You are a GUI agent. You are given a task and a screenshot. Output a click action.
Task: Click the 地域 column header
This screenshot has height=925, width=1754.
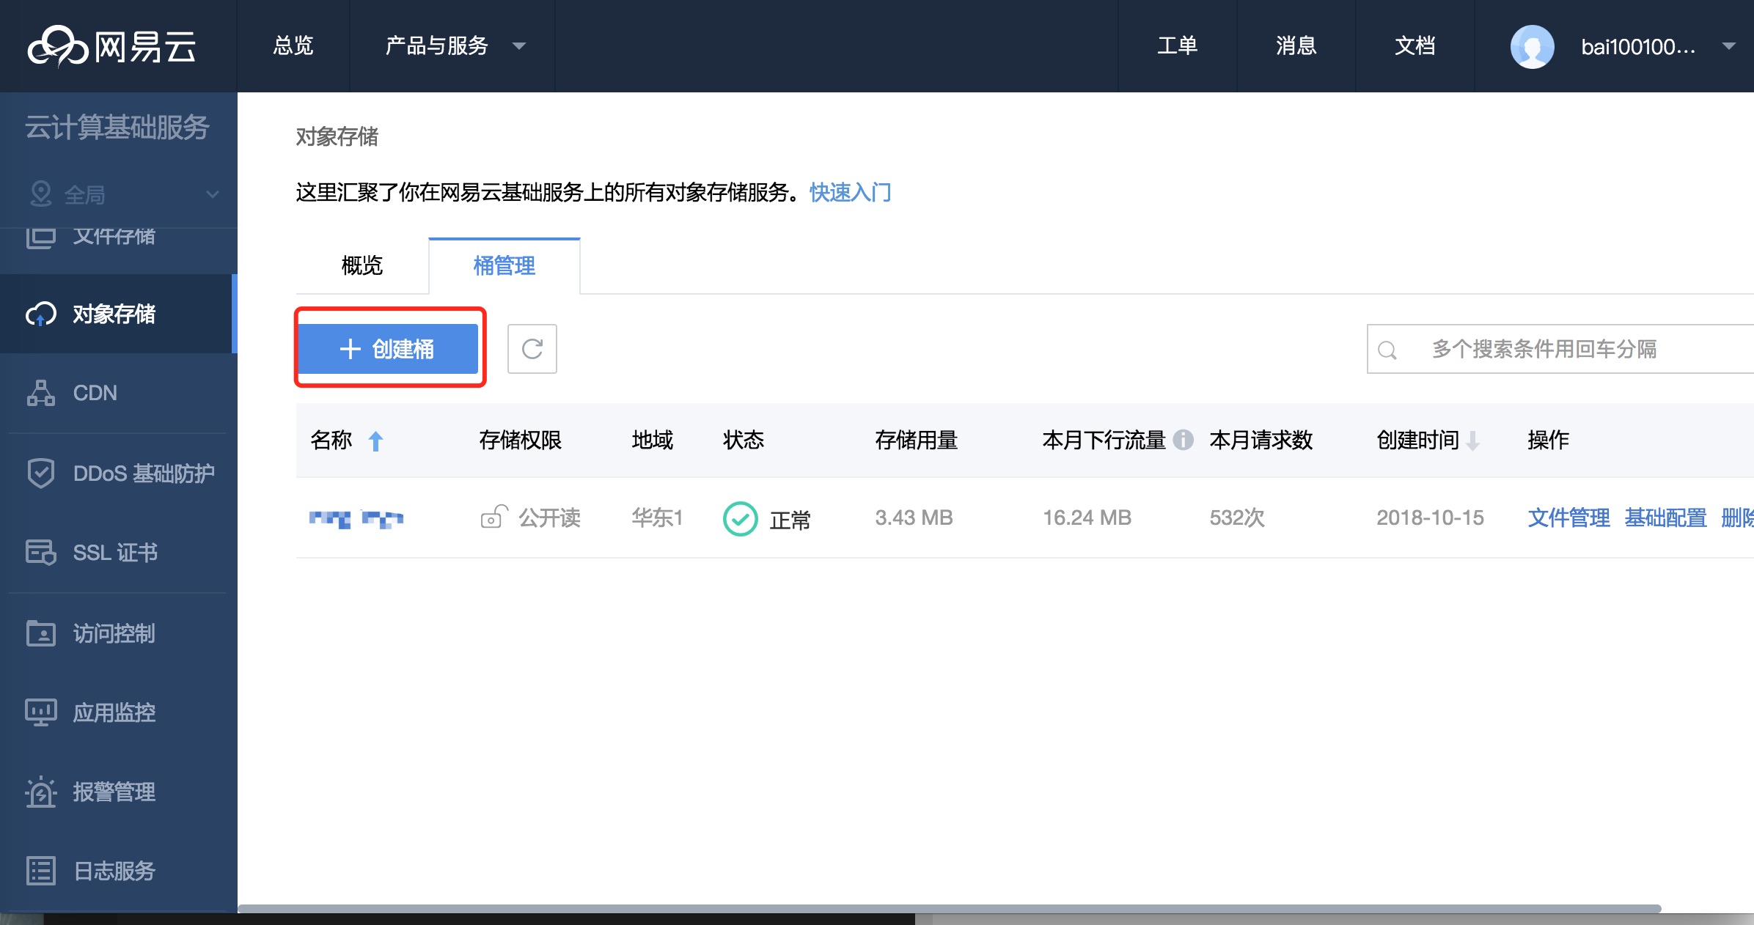pyautogui.click(x=652, y=440)
